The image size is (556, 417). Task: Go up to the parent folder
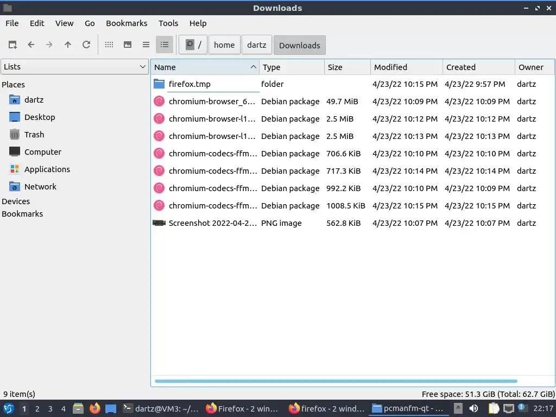click(68, 45)
